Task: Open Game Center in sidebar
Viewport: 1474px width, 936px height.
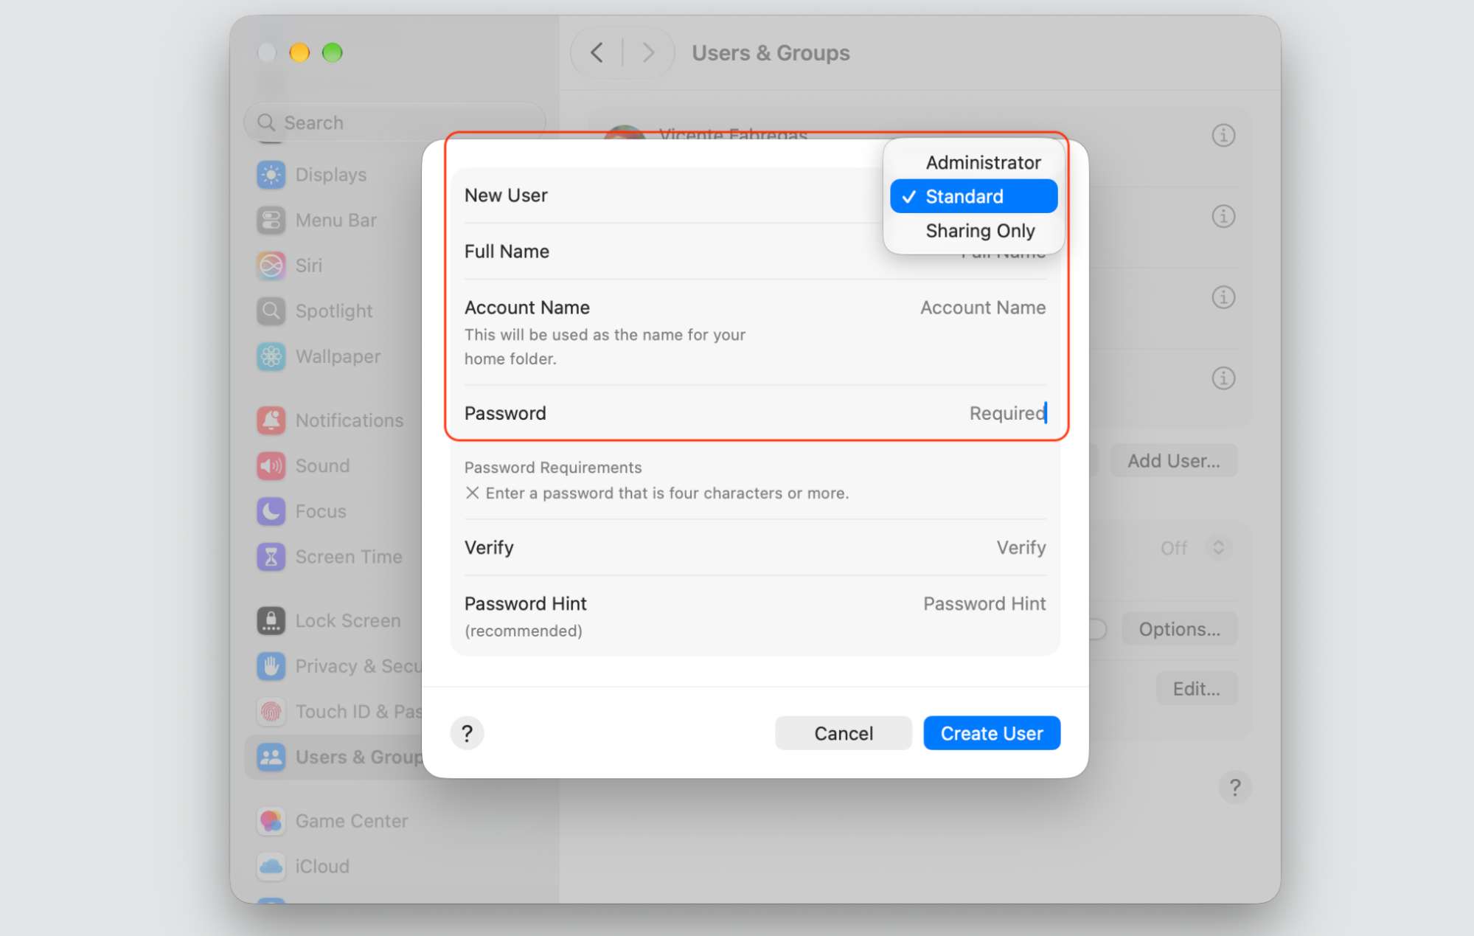Action: pos(332,821)
